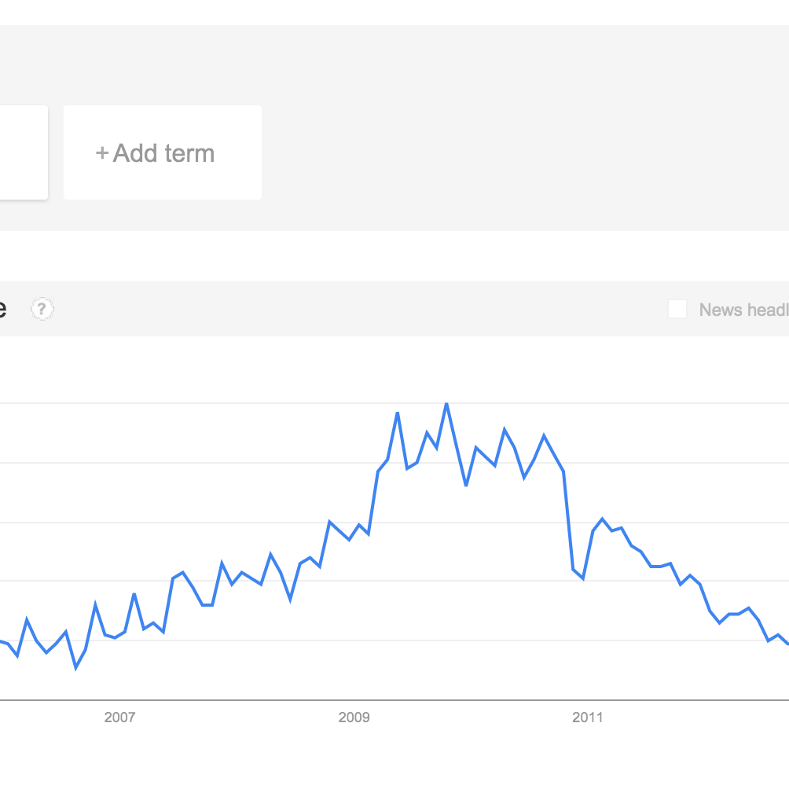Click the "News headl…" label text
Screen dimensions: 789x789
(x=743, y=310)
